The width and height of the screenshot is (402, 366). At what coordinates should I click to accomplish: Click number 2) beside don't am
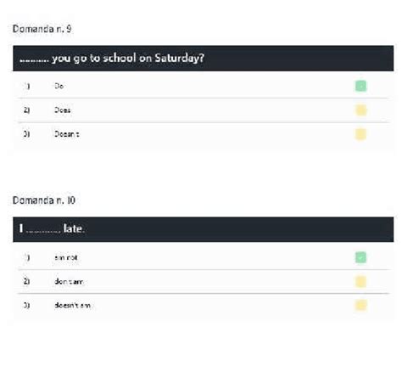point(26,281)
